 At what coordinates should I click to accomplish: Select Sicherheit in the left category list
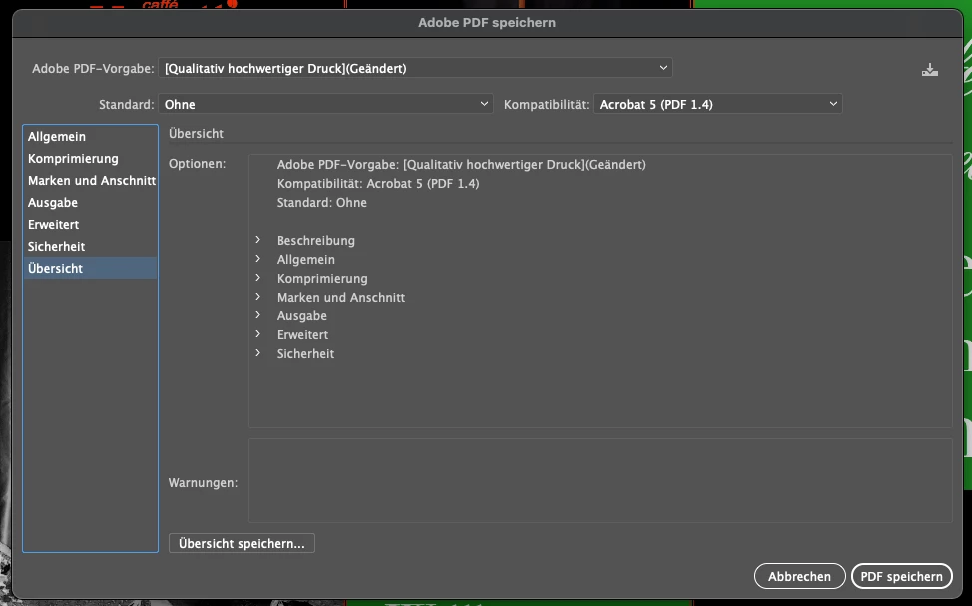[90, 247]
